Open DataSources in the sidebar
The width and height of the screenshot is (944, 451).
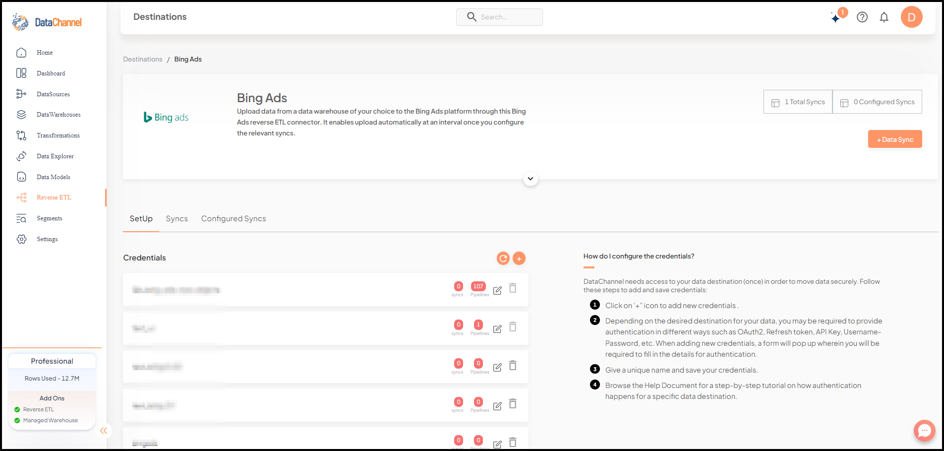pyautogui.click(x=53, y=94)
